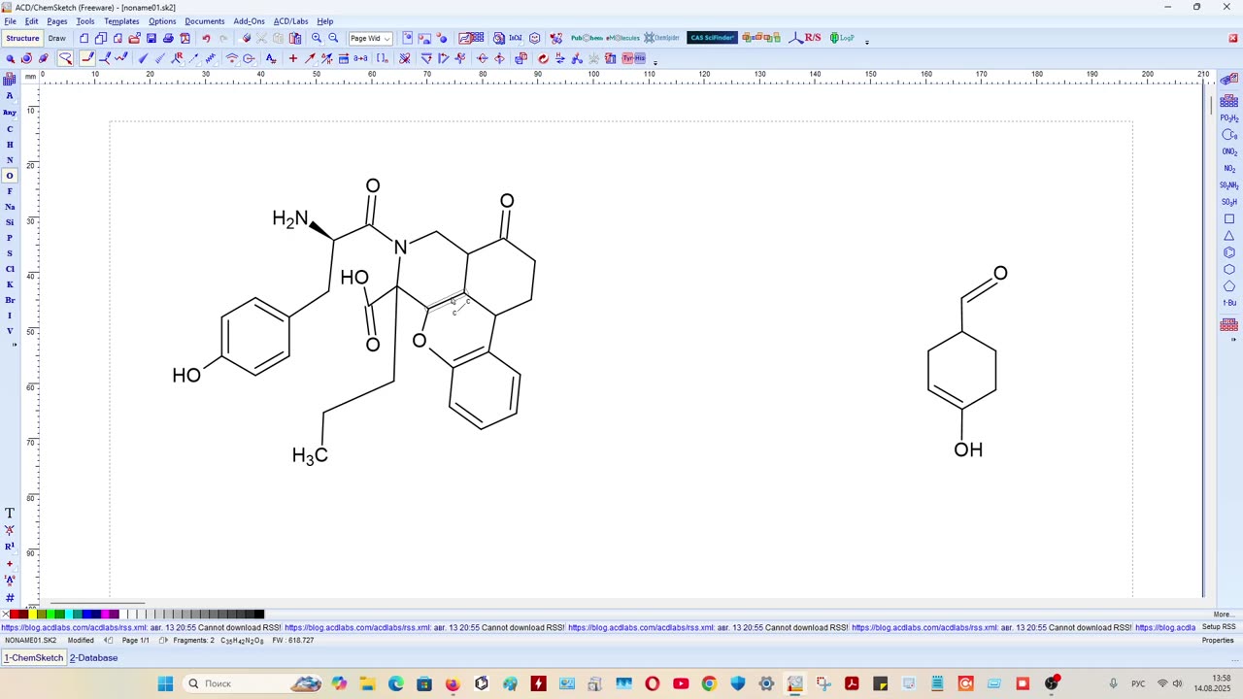Click More colors button
The width and height of the screenshot is (1243, 699).
[x=1223, y=615]
